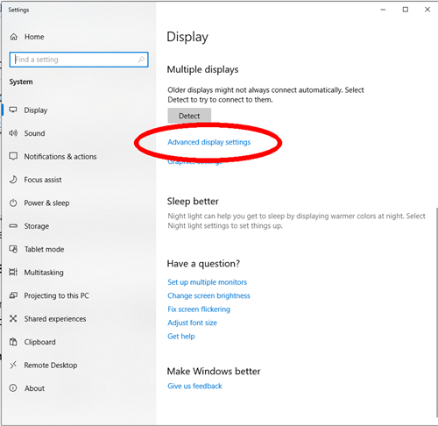Screen dimensions: 438x426
Task: Click the Power & sleep icon
Action: [13, 202]
